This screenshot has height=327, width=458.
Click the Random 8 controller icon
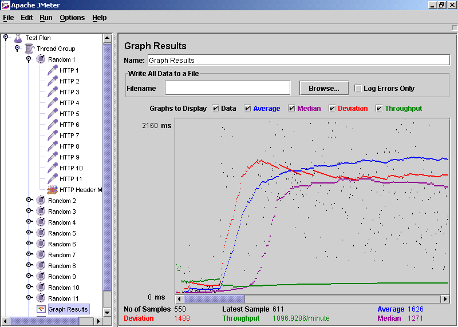[41, 266]
